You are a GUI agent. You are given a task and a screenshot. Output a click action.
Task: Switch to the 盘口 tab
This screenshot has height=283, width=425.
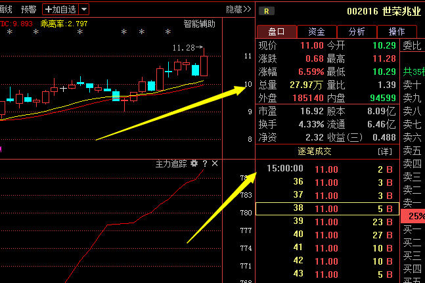coord(276,32)
